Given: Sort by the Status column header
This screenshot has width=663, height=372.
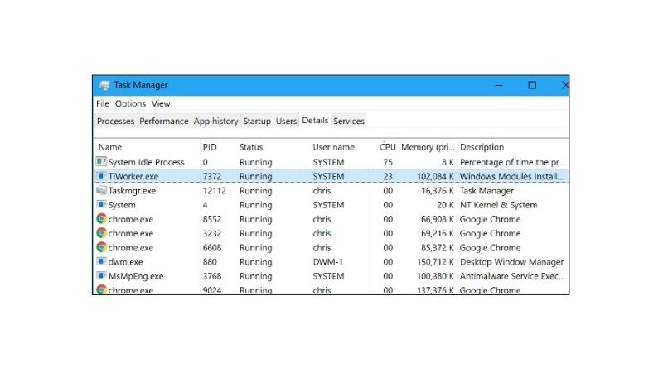Looking at the screenshot, I should (251, 147).
